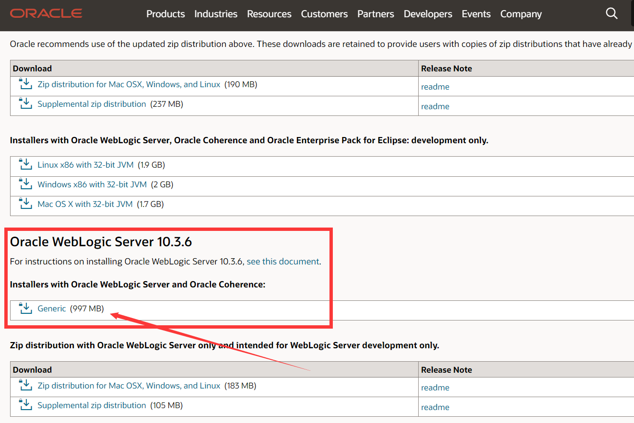The height and width of the screenshot is (423, 634).
Task: Click download icon beside 105 MB supplemental zip
Action: (25, 405)
